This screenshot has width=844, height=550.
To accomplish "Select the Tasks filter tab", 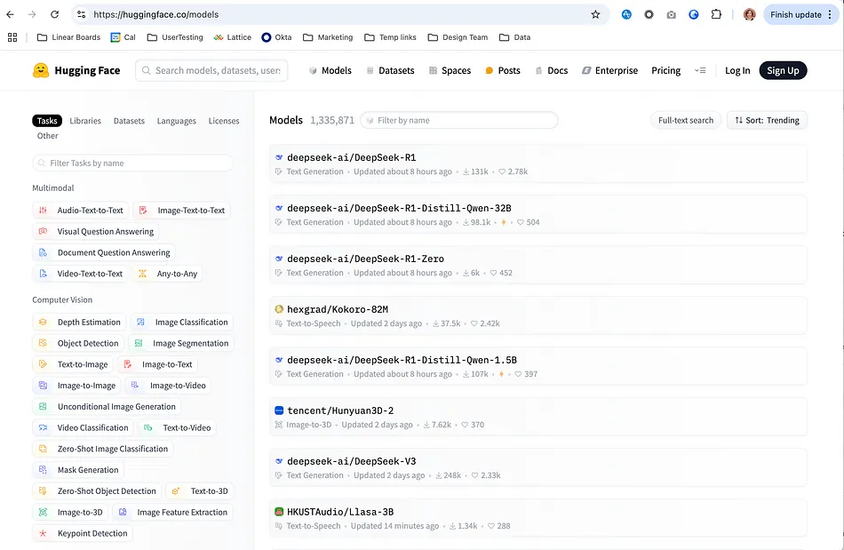I will coord(47,121).
